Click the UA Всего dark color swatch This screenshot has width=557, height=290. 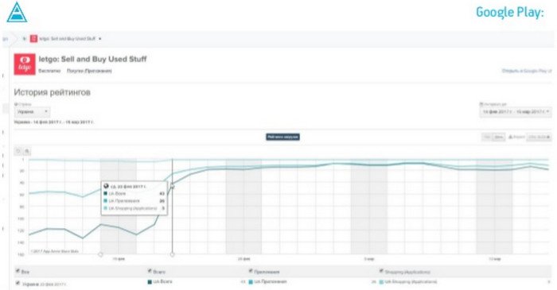pyautogui.click(x=150, y=282)
